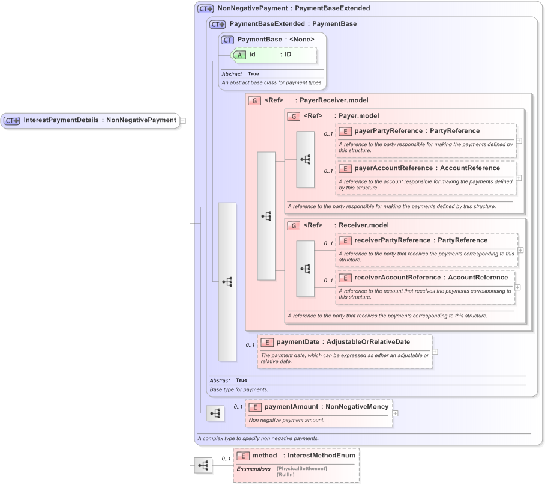Viewport: 545px width, 485px height.
Task: Click the A attribute icon for id
Action: 239,55
